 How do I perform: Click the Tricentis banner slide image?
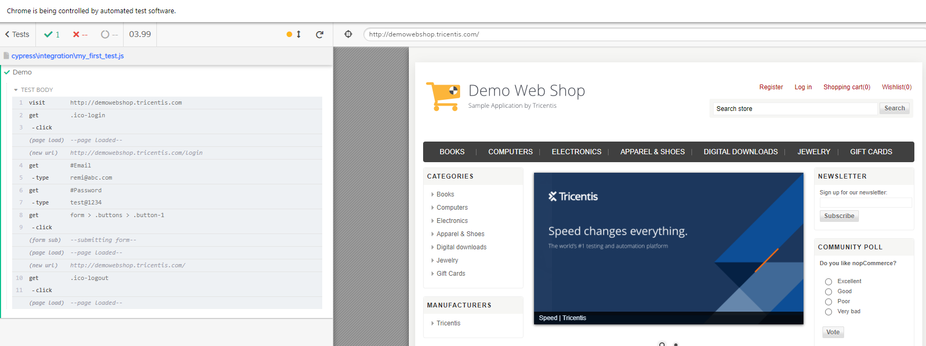coord(669,248)
